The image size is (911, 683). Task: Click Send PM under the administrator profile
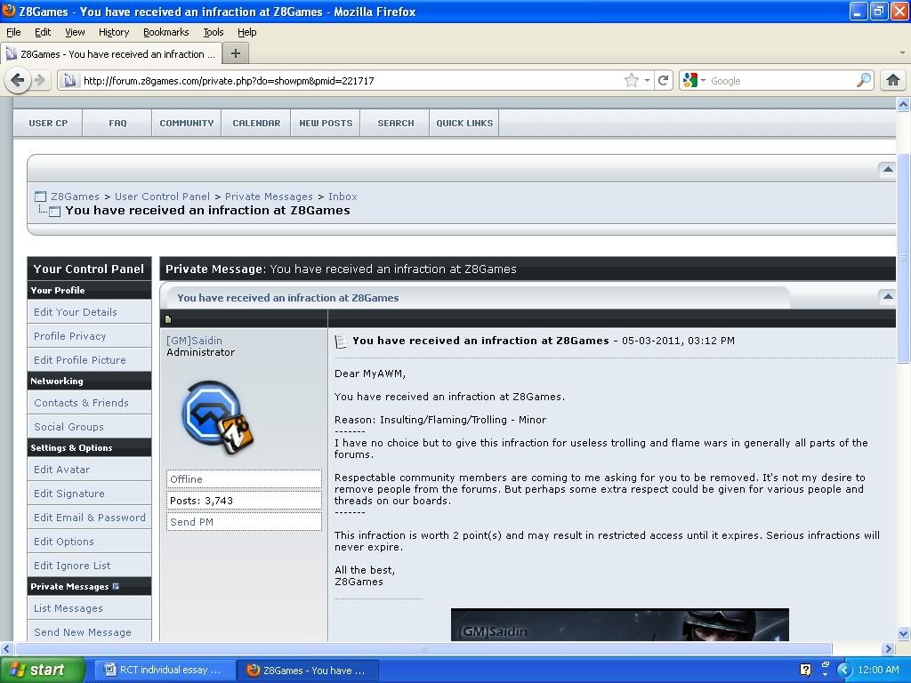(x=191, y=522)
